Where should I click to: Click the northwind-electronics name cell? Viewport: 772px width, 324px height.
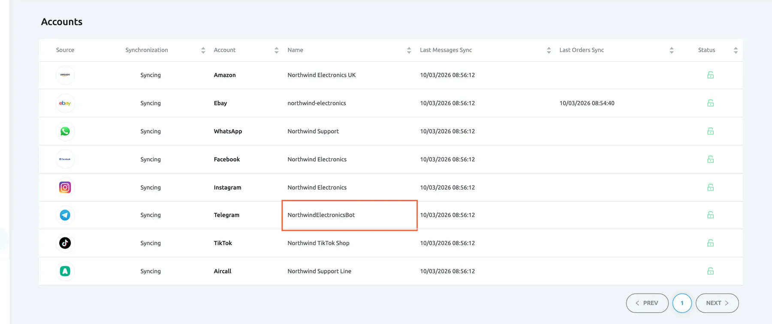click(x=317, y=103)
